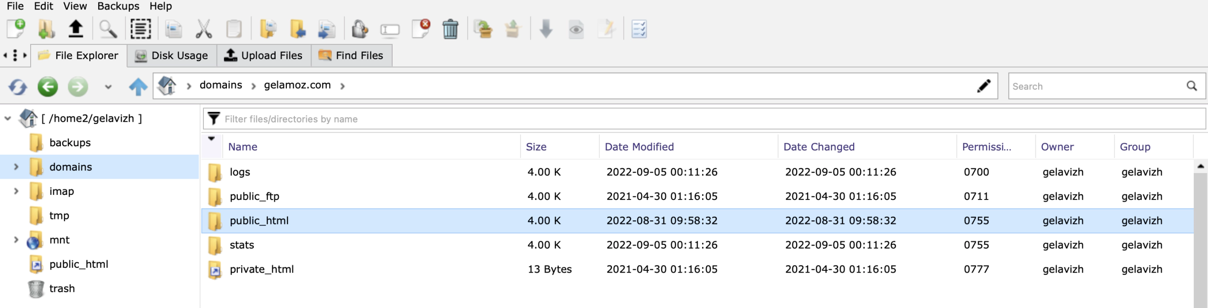This screenshot has width=1208, height=308.
Task: Open the history dropdown arrow beside forward button
Action: (x=108, y=87)
